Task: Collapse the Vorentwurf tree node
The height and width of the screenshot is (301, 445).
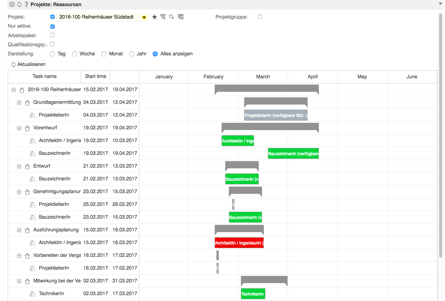Action: point(19,128)
